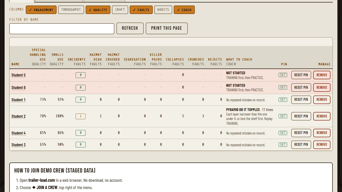Screen dimensions: 342x192
Task: Remove Student 4 from crew
Action: coord(322,133)
